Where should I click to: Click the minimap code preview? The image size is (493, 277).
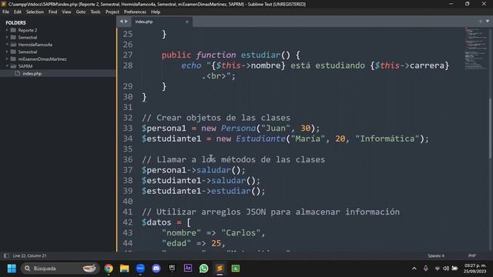click(x=476, y=48)
